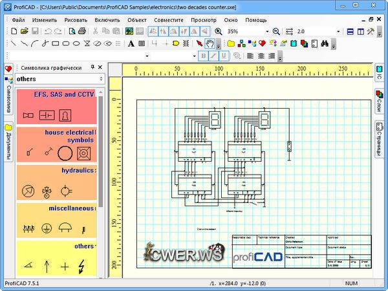
Task: Click the binoculars find icon
Action: click(x=325, y=44)
